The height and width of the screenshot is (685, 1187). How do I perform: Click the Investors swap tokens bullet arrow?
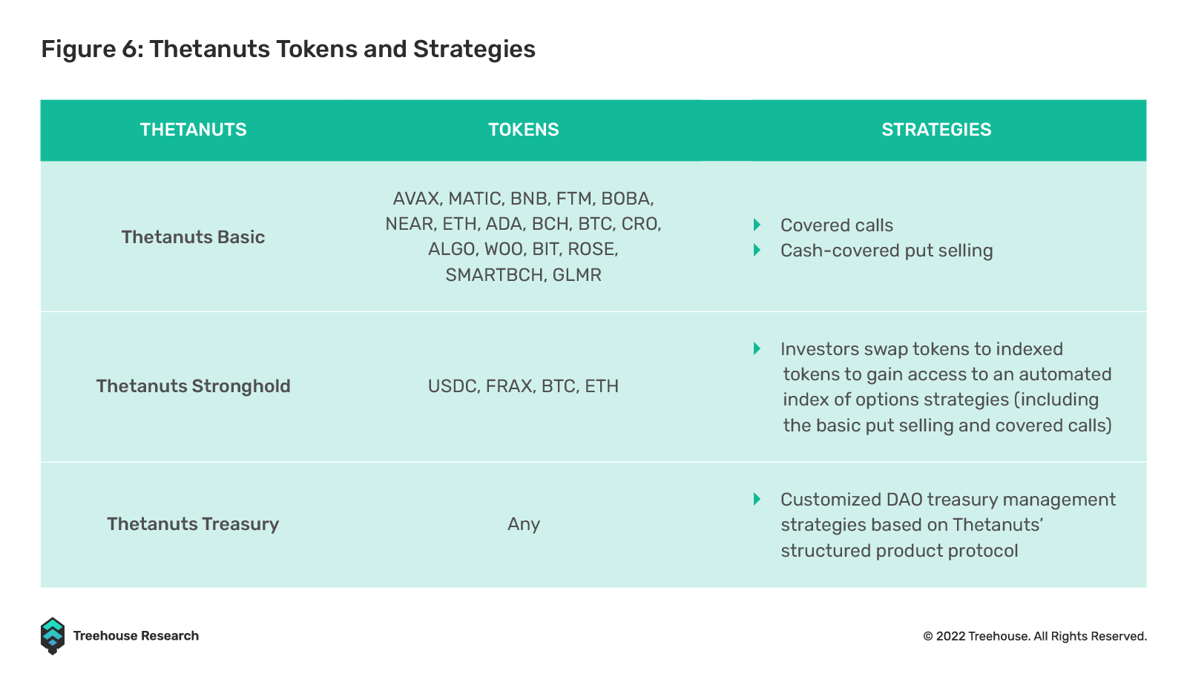pyautogui.click(x=757, y=348)
